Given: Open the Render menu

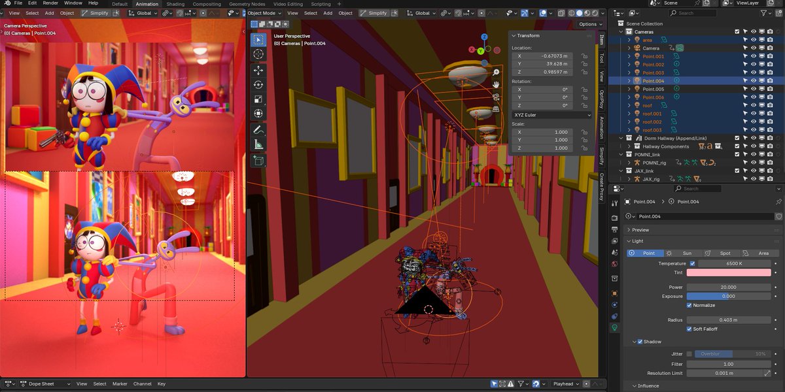Looking at the screenshot, I should (x=50, y=3).
